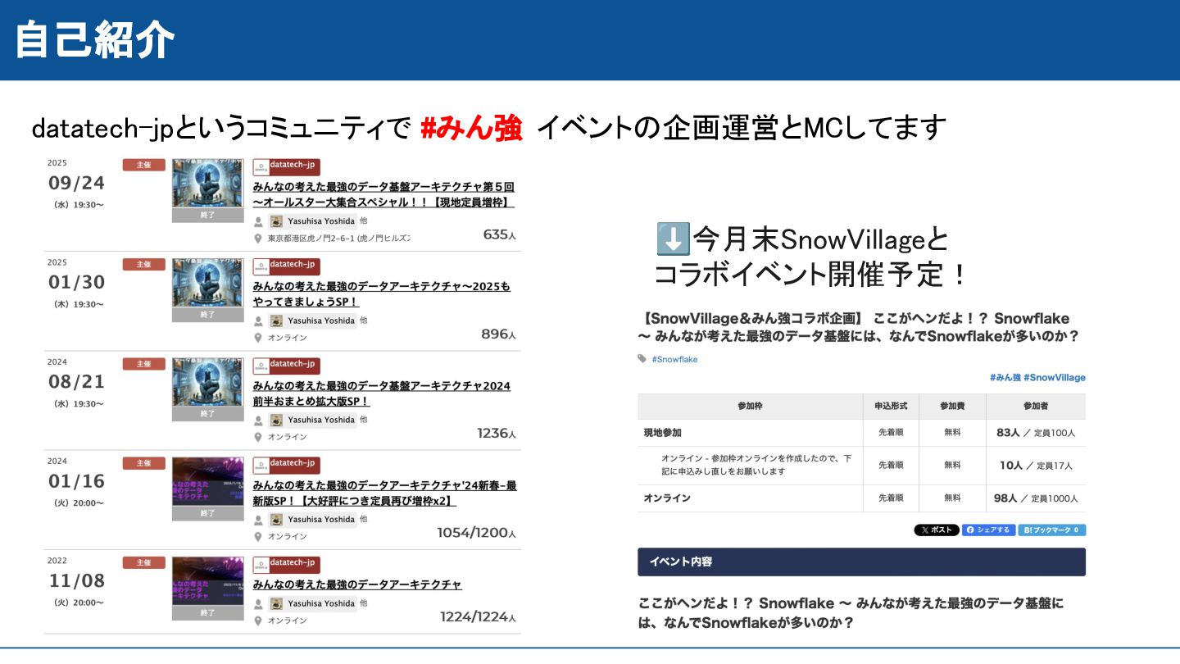Screen dimensions: 1180x664
Task: Click the down-arrow emoji before 今月末SnowVillage
Action: click(673, 239)
